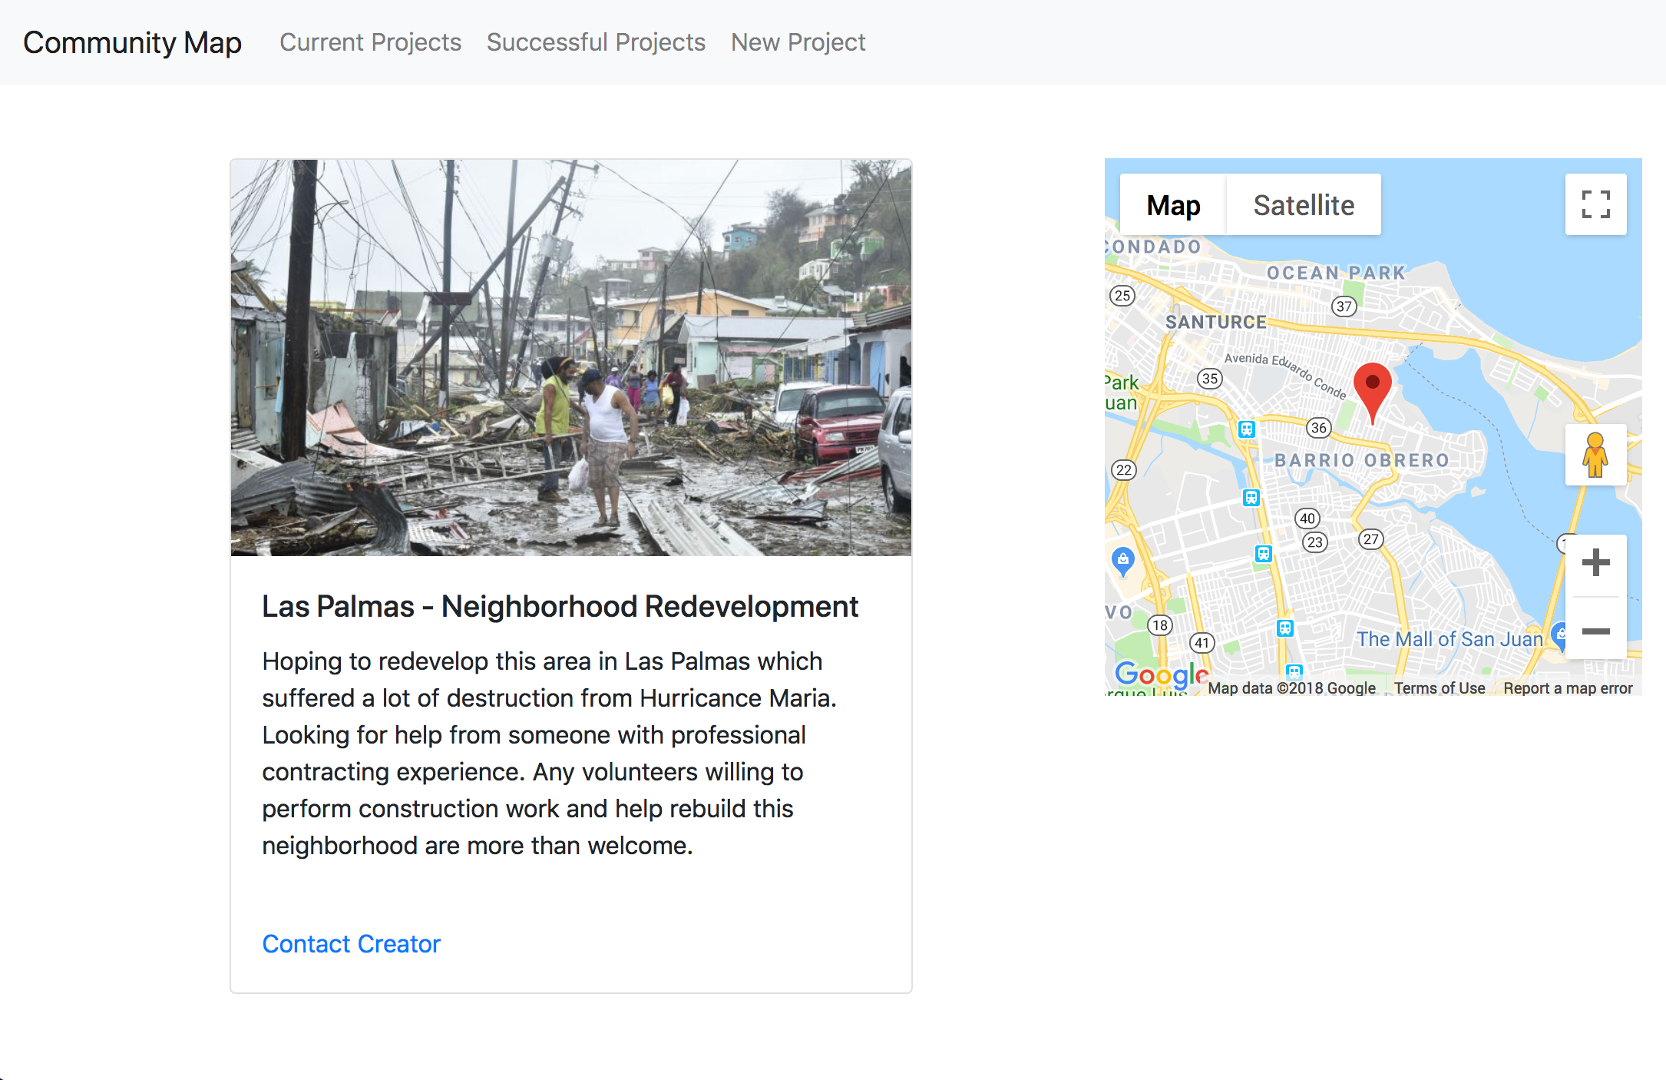Viewport: 1666px width, 1080px height.
Task: Click Report a map error
Action: coord(1567,688)
